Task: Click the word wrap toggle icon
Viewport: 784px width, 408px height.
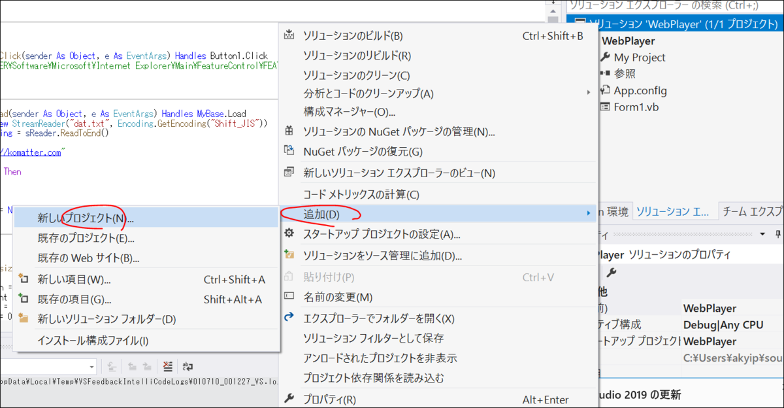Action: pos(187,367)
